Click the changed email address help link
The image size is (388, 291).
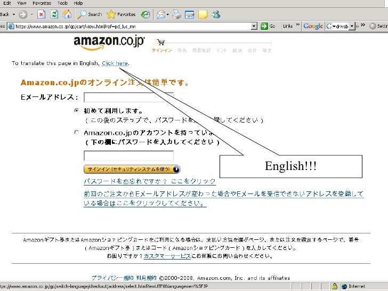click(x=223, y=198)
